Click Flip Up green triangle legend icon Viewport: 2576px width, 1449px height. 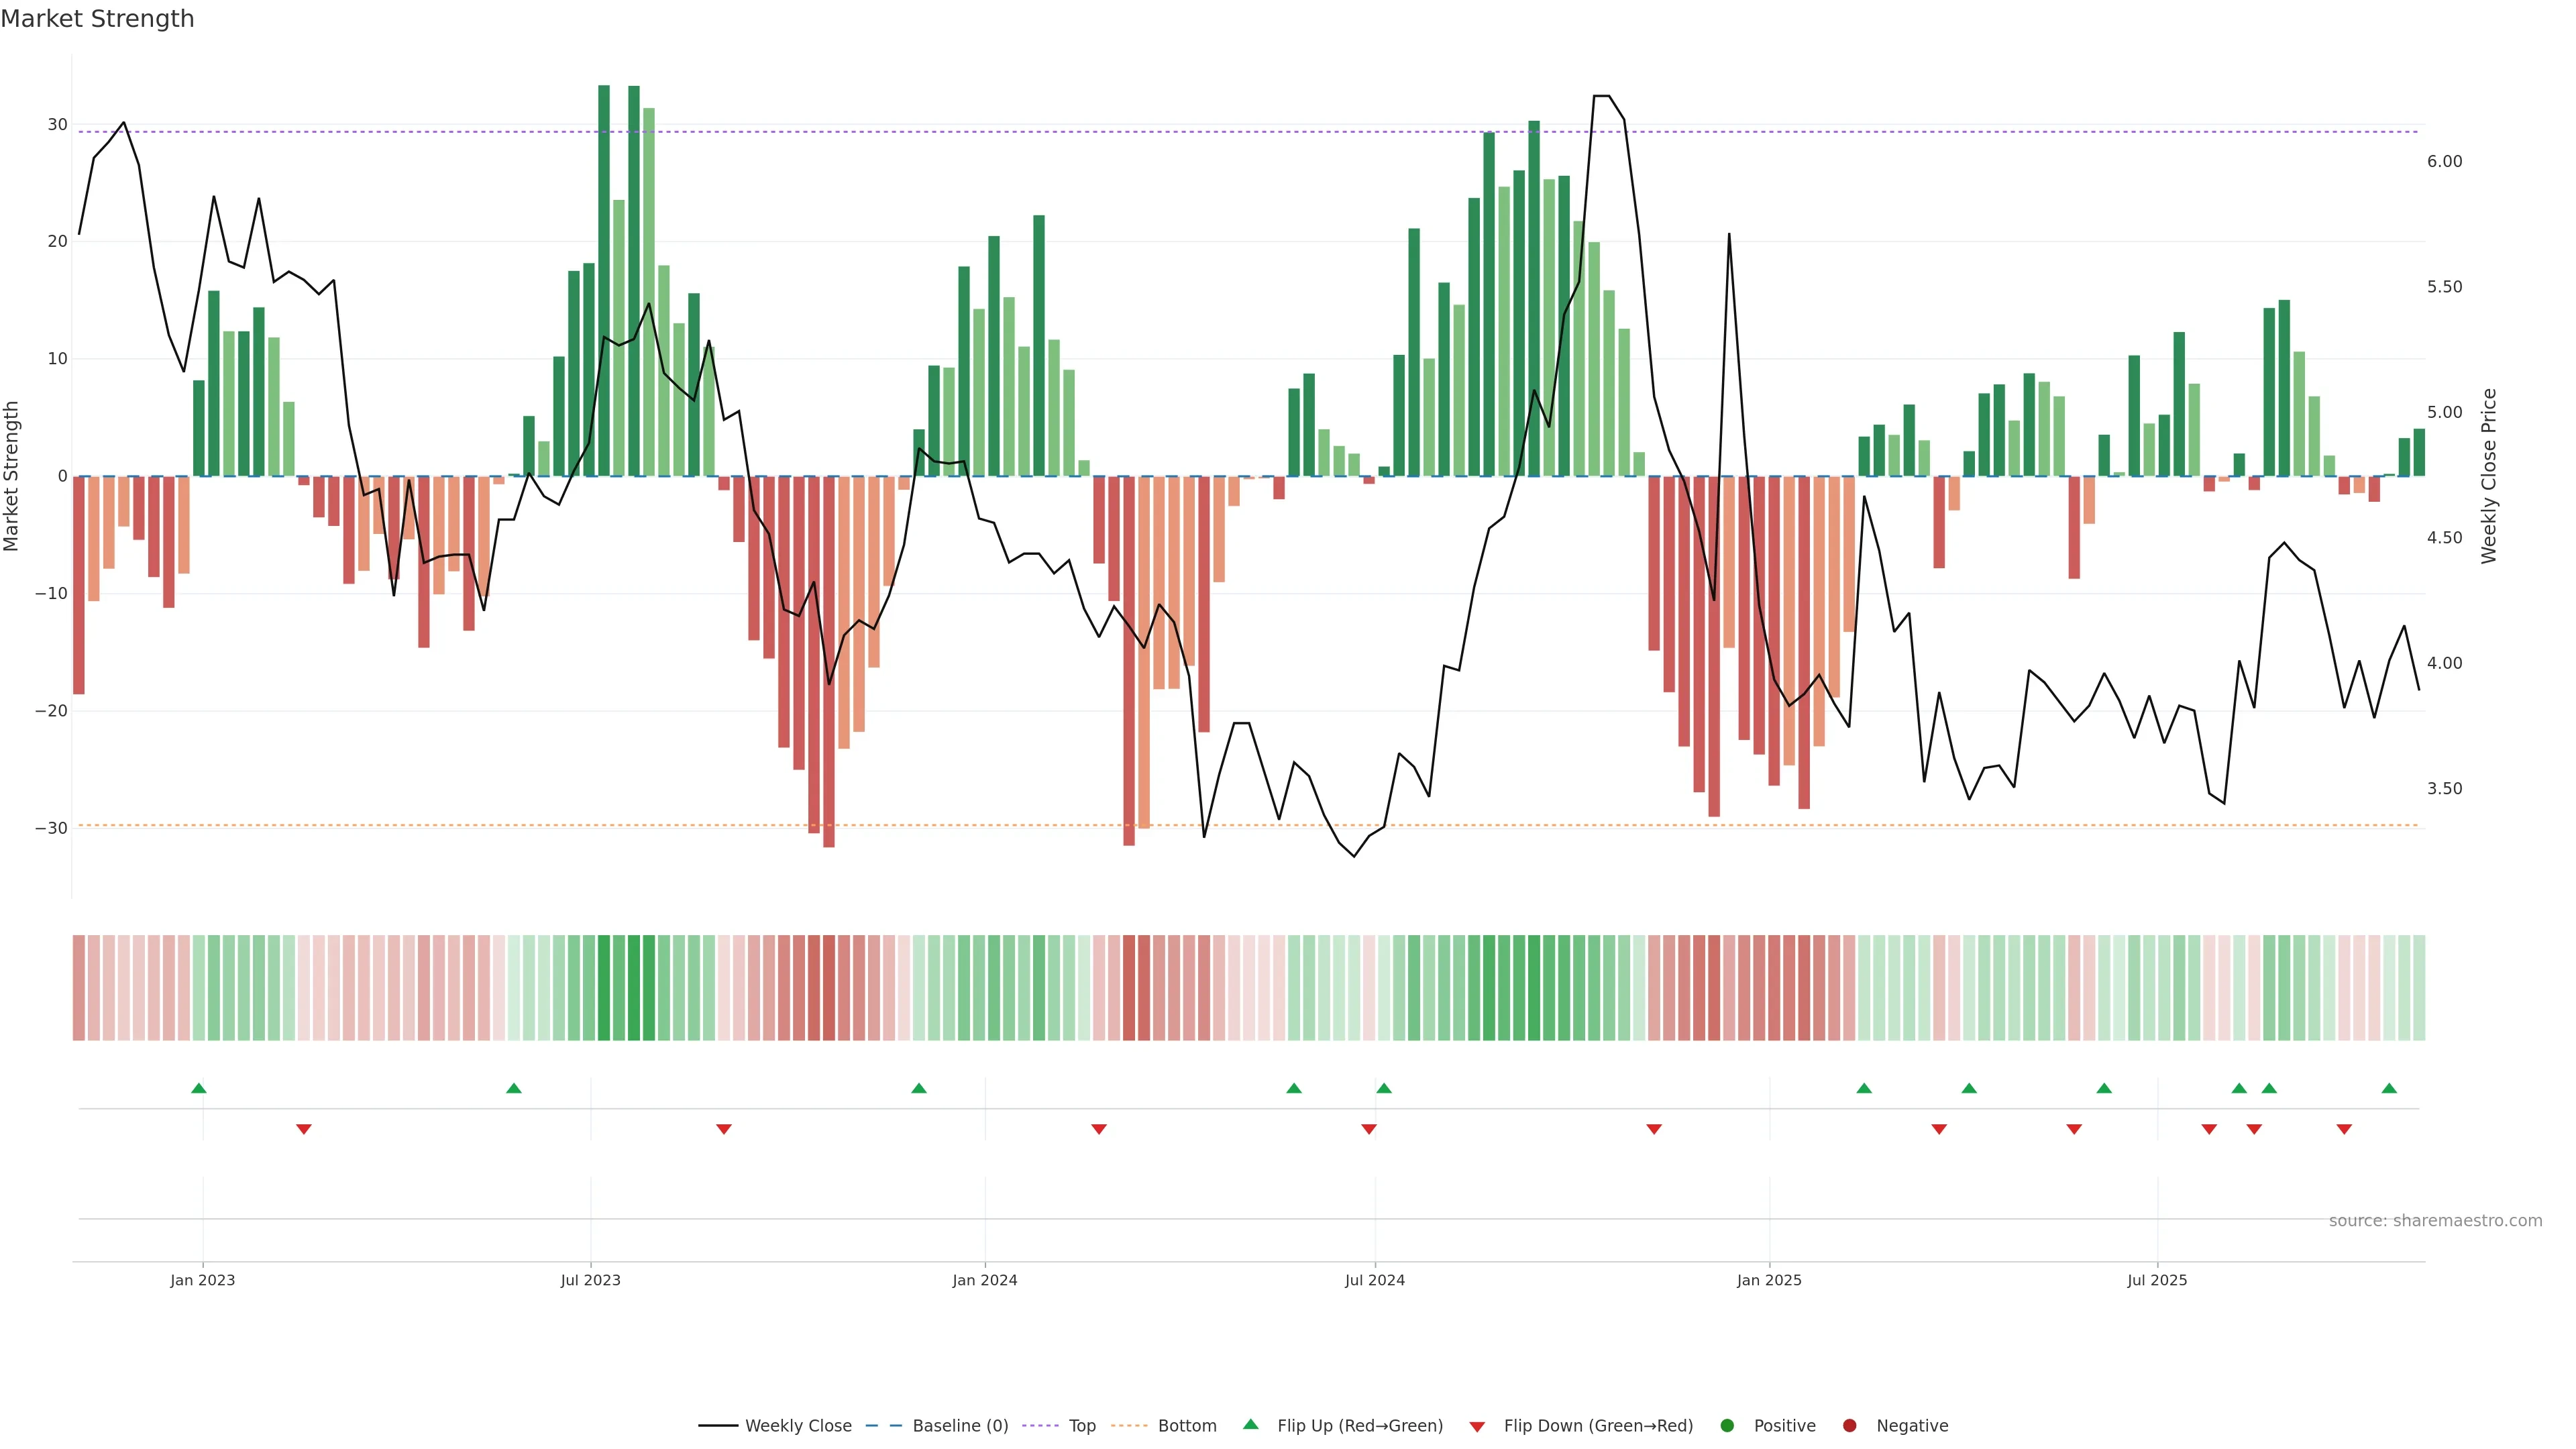click(1250, 1425)
